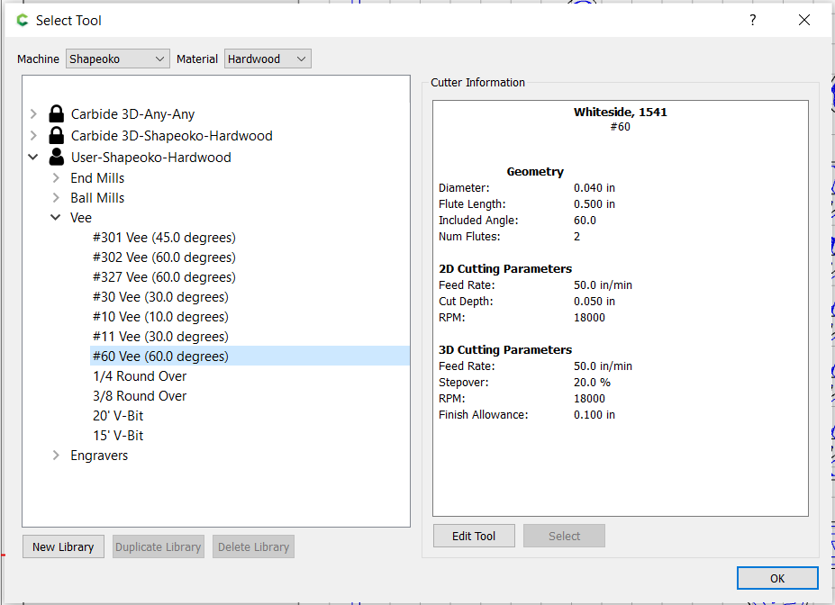Viewport: 835px width, 605px height.
Task: Click the Edit Tool button
Action: click(x=474, y=536)
